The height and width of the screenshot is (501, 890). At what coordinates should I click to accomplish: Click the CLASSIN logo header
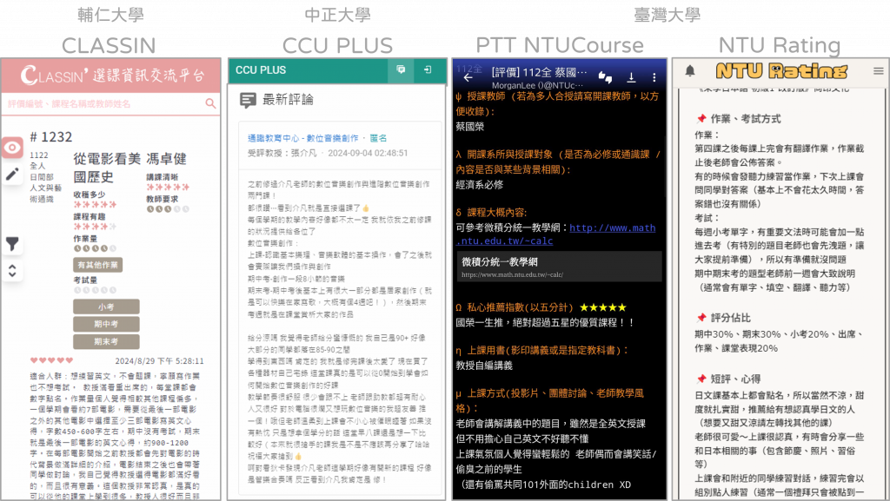click(x=112, y=75)
